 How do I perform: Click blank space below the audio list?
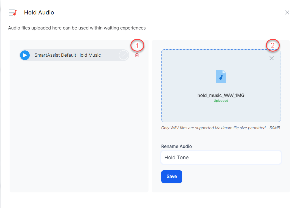(79, 128)
